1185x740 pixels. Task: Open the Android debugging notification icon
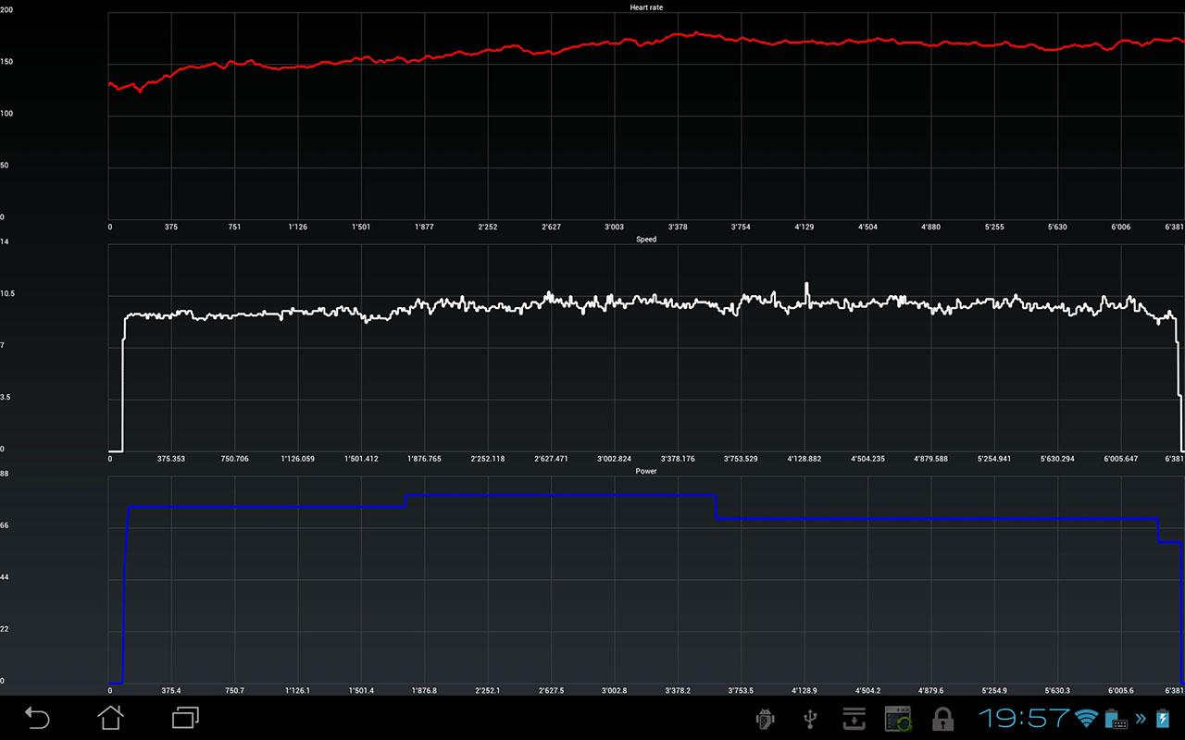[x=765, y=719]
